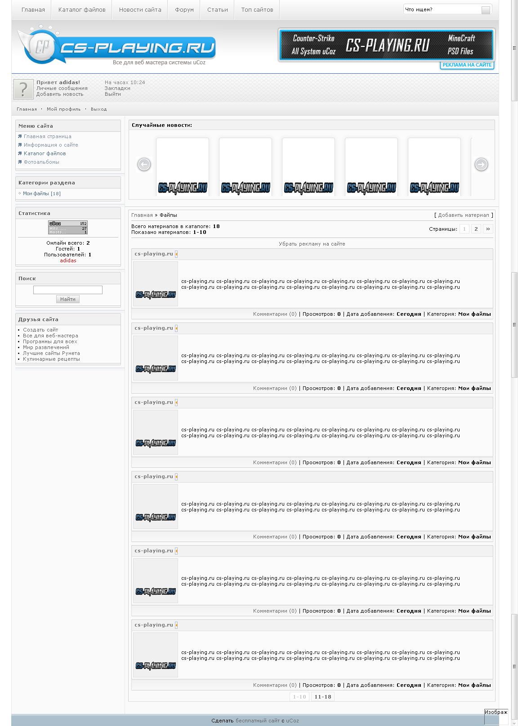518x726 pixels.
Task: Click Мой профиль breadcrumb link
Action: (x=64, y=109)
